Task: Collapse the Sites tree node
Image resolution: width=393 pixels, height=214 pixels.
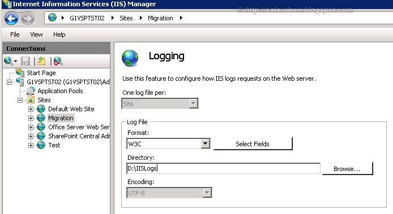Action: pos(20,101)
